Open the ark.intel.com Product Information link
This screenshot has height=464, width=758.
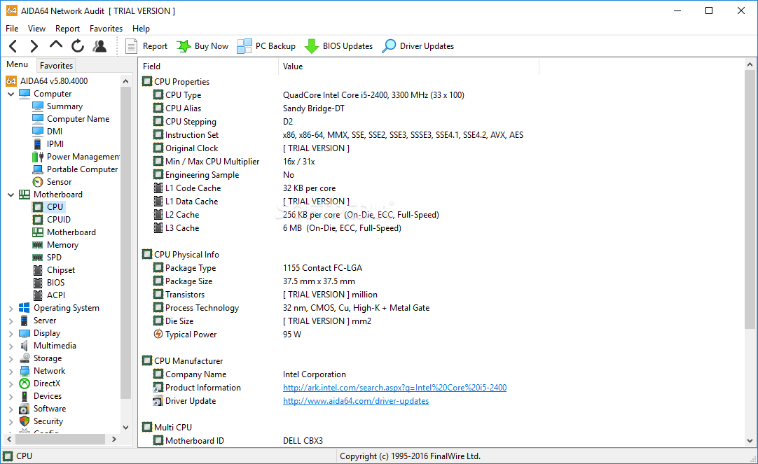click(394, 388)
